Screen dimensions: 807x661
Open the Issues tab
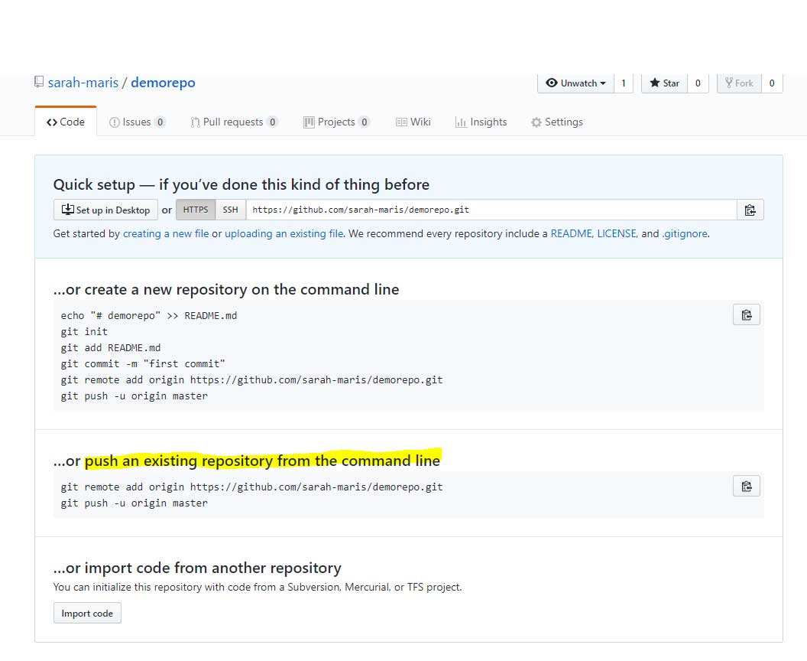pyautogui.click(x=137, y=122)
